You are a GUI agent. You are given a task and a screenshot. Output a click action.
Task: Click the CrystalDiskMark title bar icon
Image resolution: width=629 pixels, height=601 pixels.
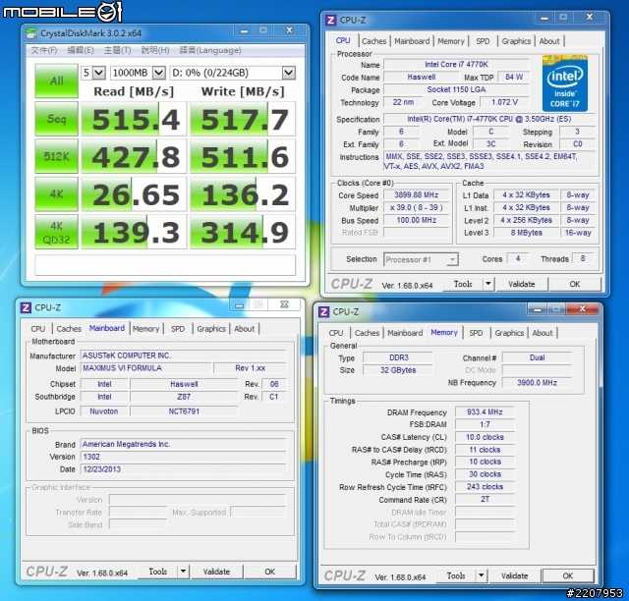31,32
